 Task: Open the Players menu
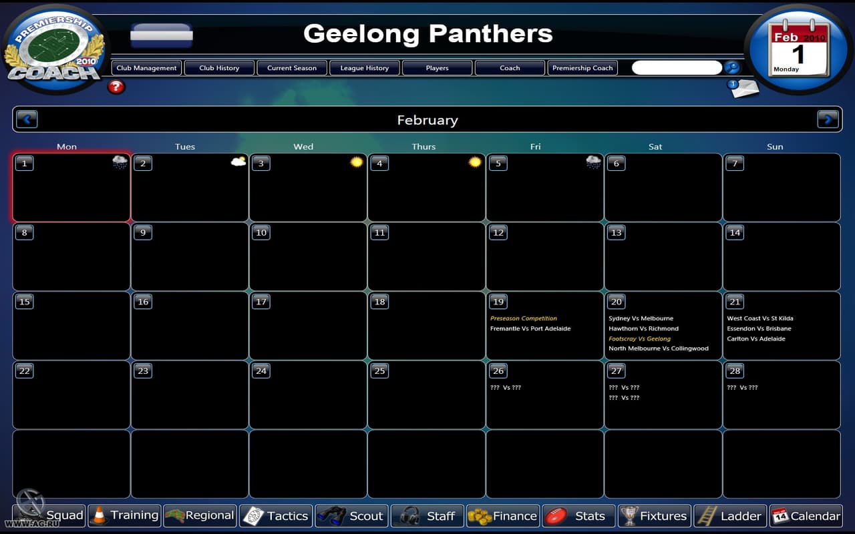(438, 67)
